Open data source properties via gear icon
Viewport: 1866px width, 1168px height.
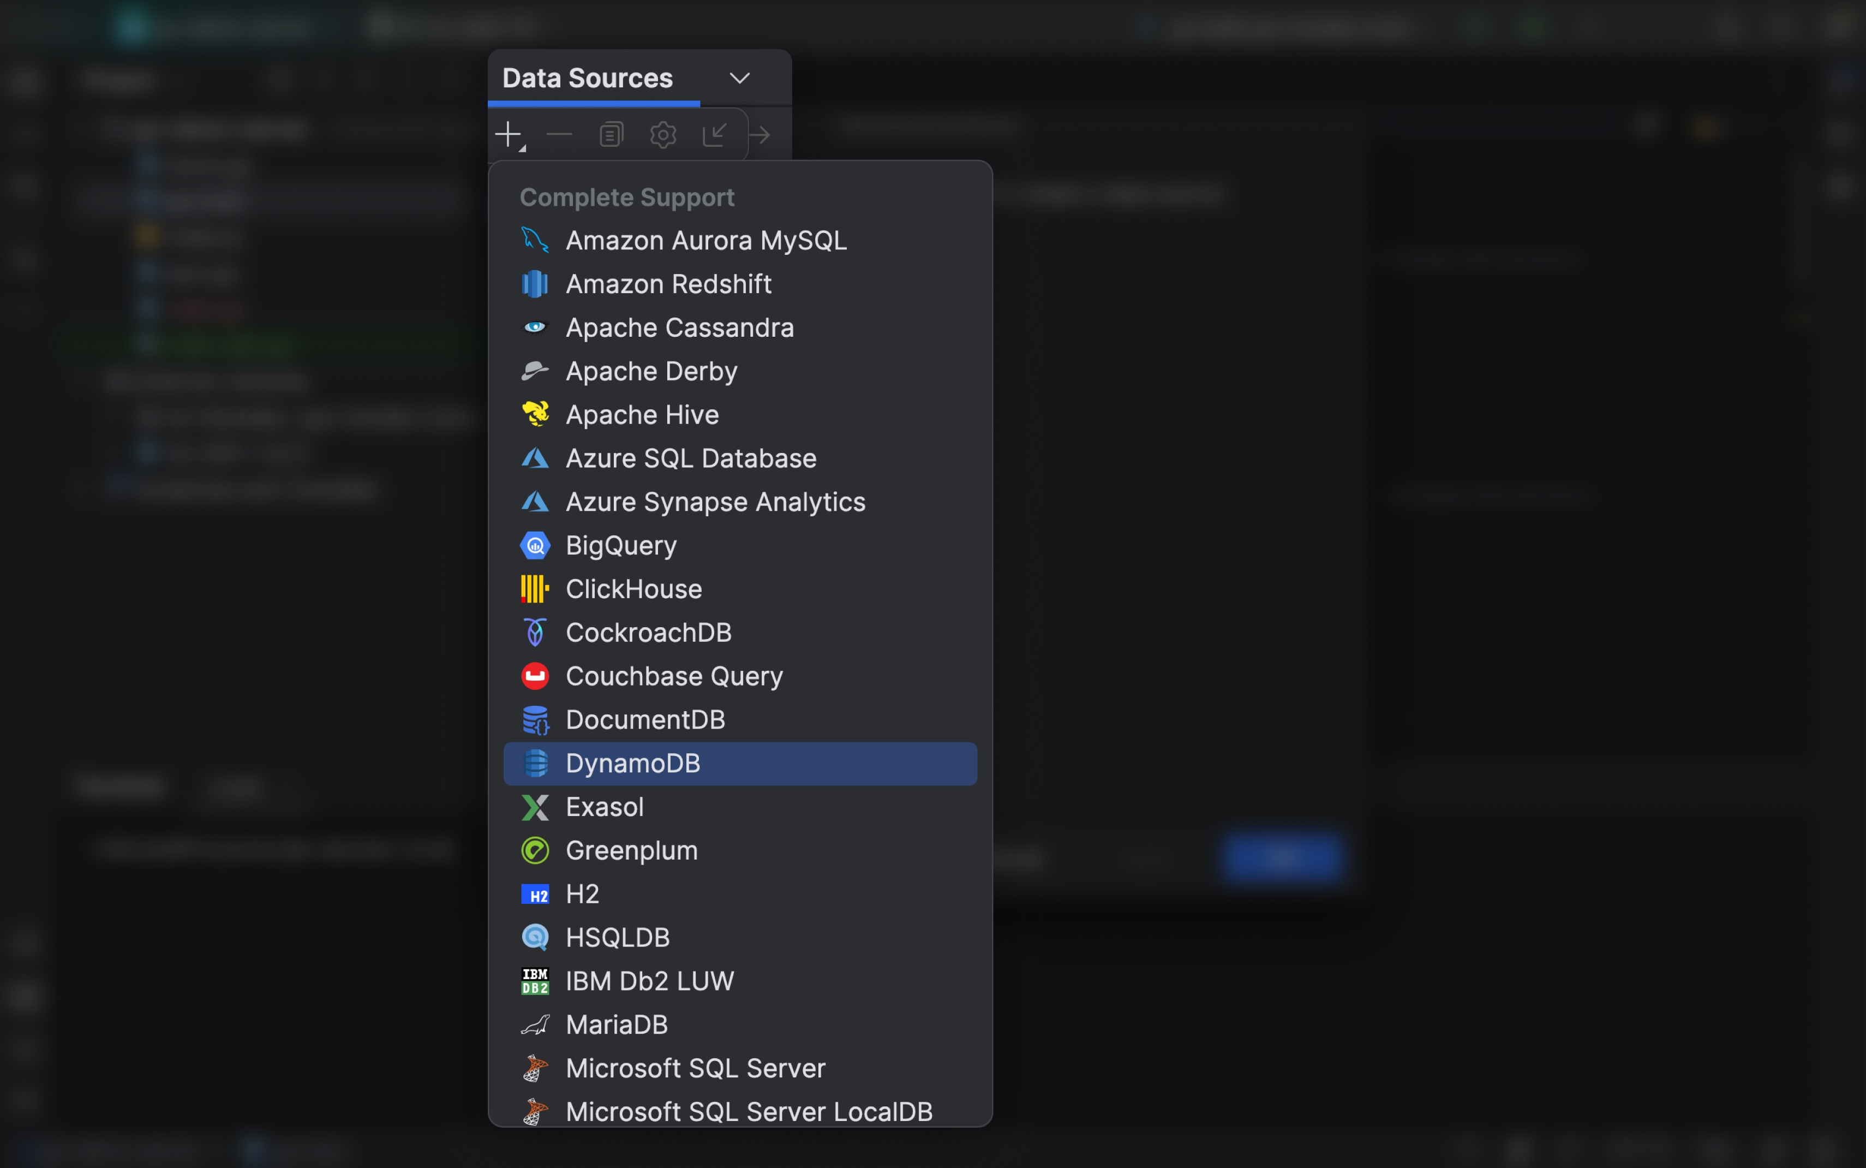(x=662, y=134)
